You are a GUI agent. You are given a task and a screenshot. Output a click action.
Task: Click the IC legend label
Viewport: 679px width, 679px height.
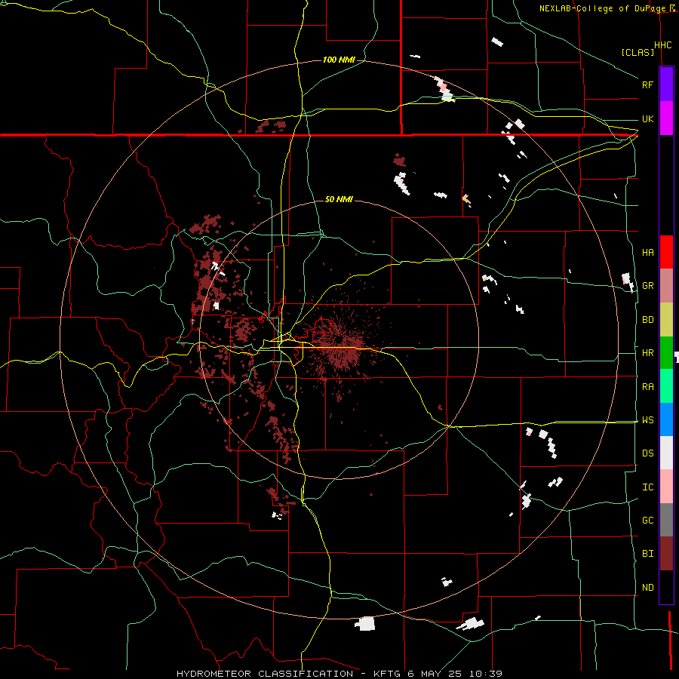[647, 487]
